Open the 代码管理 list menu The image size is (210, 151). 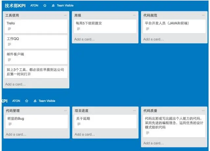click(x=65, y=111)
